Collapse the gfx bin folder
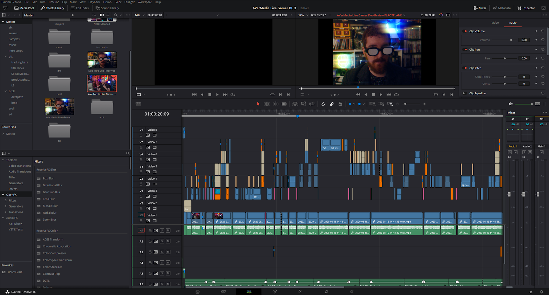This screenshot has height=295, width=549. tap(6, 57)
